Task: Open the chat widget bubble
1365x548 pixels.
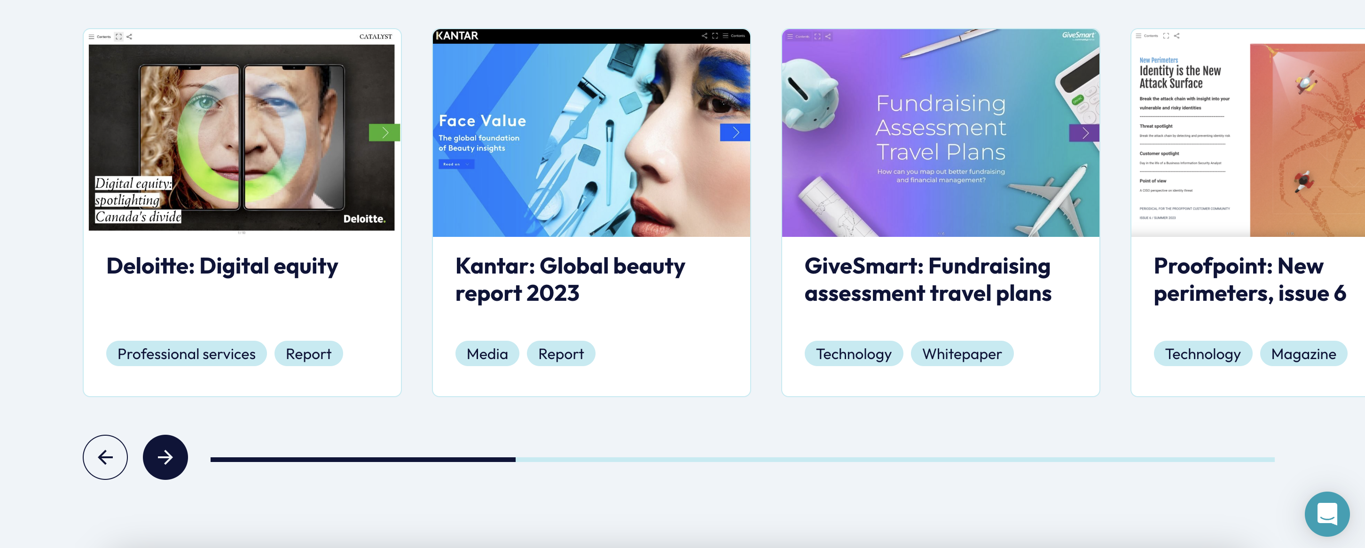Action: coord(1327,514)
